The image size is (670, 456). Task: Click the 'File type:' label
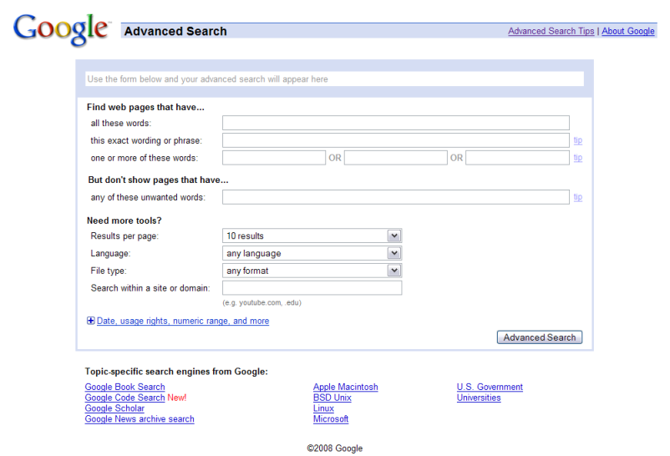[x=109, y=271]
